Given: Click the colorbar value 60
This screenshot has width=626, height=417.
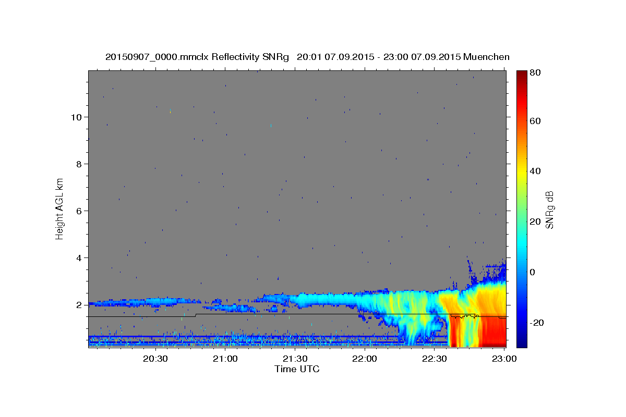Looking at the screenshot, I should coord(535,121).
